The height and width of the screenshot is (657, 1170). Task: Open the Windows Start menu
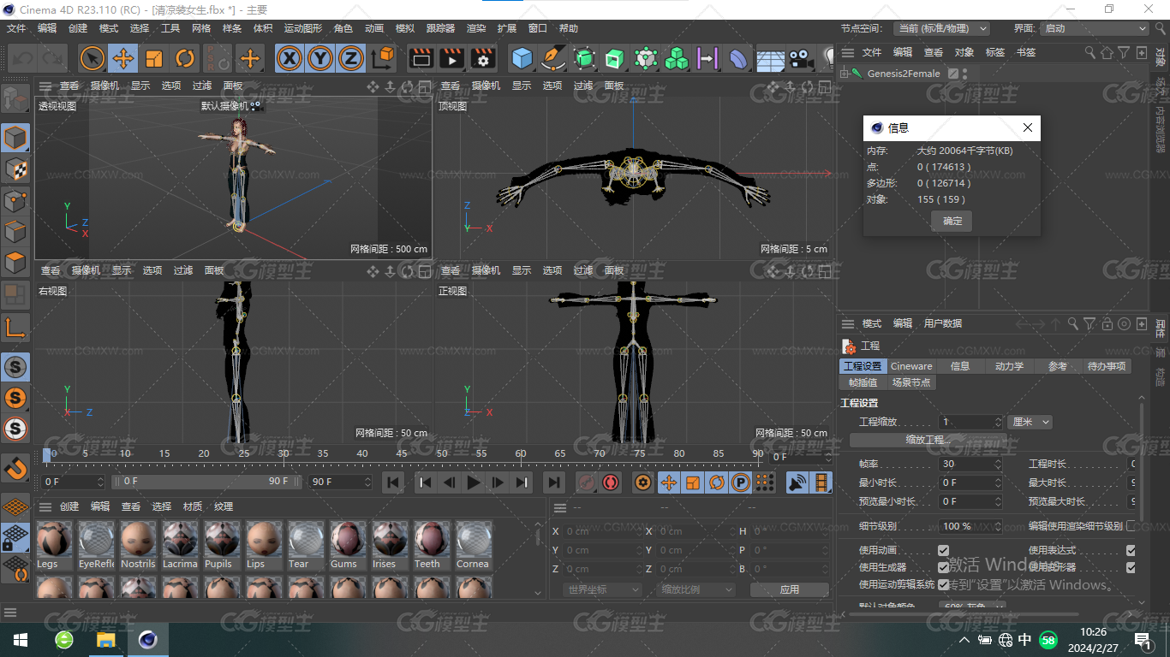pyautogui.click(x=20, y=640)
